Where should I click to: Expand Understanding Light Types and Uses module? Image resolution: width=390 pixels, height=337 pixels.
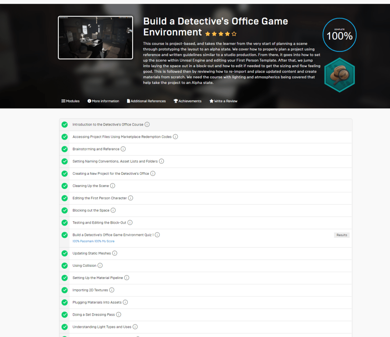(102, 327)
